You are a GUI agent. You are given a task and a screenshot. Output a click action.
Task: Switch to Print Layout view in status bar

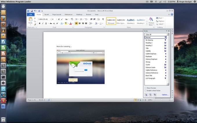[135, 100]
